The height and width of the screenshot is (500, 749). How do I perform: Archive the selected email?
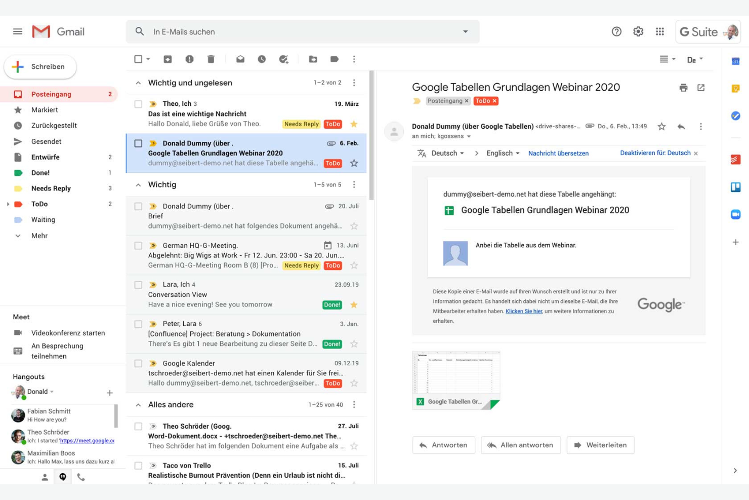pos(168,59)
